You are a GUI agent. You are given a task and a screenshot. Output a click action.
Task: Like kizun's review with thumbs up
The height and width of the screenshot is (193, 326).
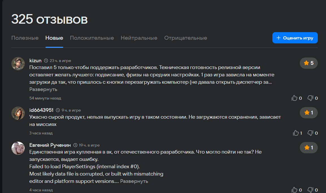click(295, 98)
